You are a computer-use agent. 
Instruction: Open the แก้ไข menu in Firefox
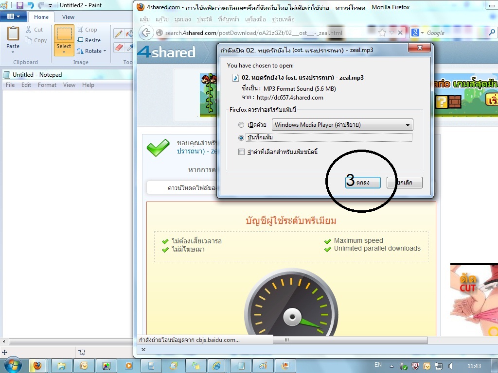point(162,19)
